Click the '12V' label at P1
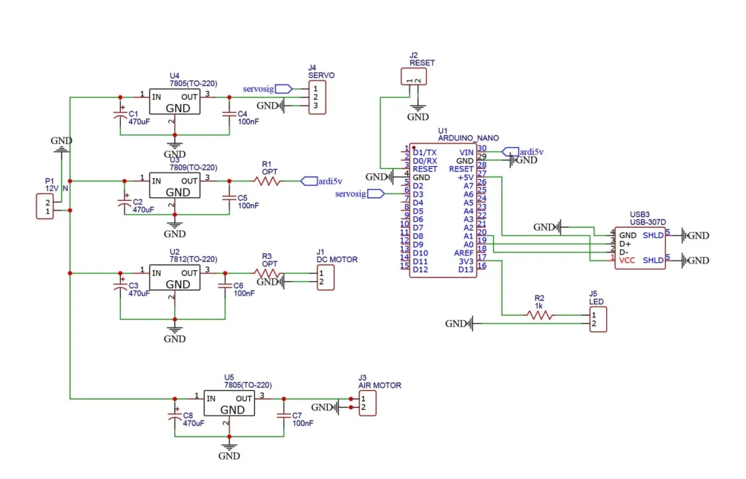 point(52,189)
